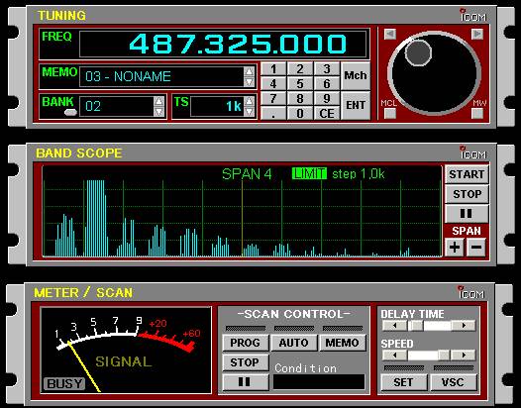Pause scanning in Scan Control

(x=246, y=382)
